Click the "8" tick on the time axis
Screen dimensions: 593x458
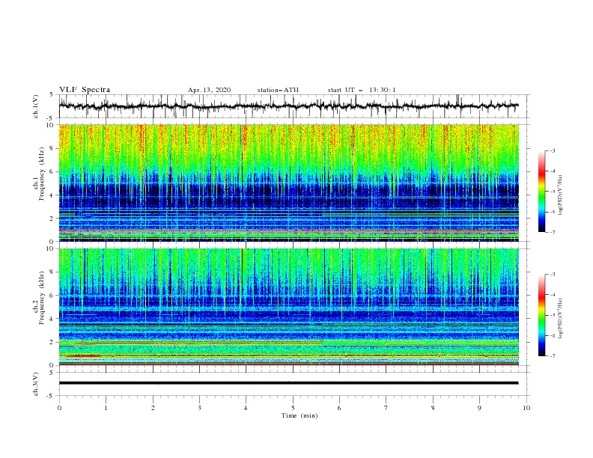coord(433,408)
